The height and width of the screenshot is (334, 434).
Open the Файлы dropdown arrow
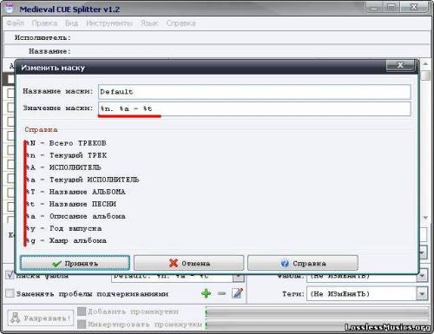422,276
